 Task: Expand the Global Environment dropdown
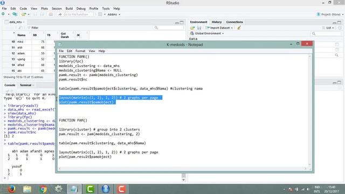(x=207, y=33)
